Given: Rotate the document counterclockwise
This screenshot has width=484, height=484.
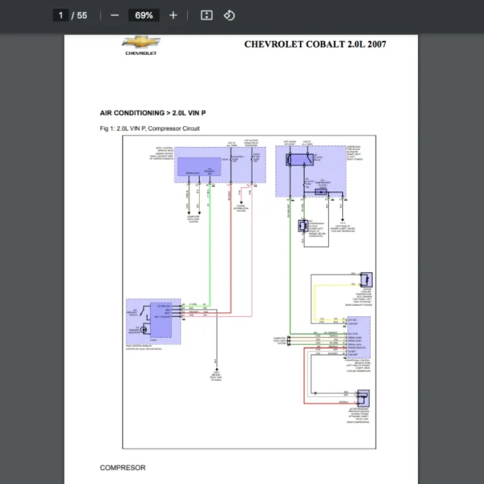Looking at the screenshot, I should pos(229,15).
